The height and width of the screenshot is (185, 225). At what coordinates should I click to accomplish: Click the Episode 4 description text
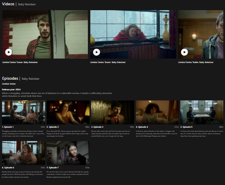click(x=157, y=133)
